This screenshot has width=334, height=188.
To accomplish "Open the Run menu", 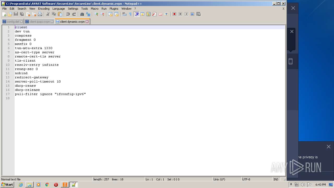I will point(104,9).
